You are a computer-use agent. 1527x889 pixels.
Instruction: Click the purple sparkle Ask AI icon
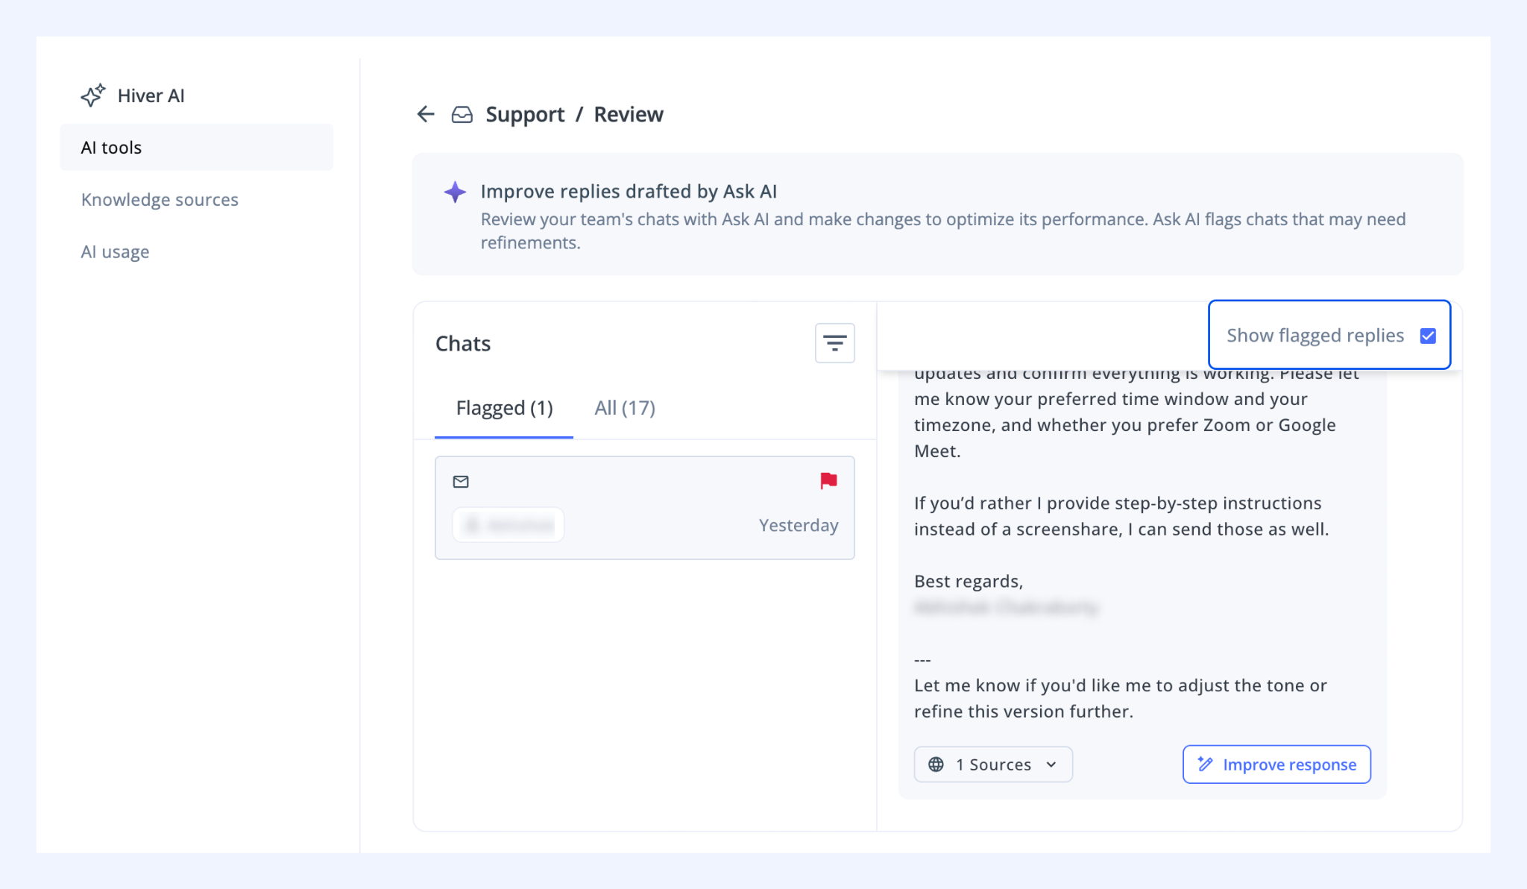point(455,192)
